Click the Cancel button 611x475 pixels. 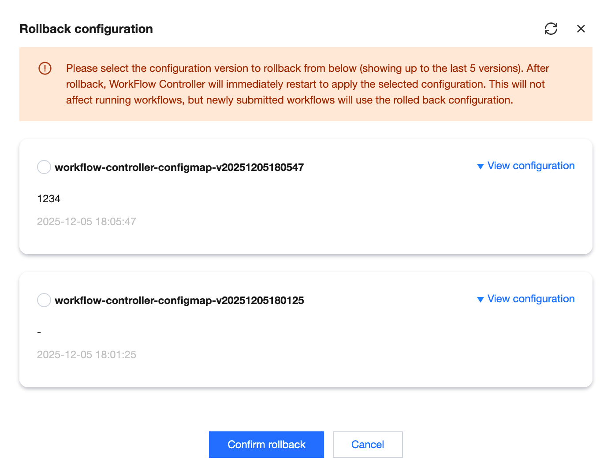(x=367, y=444)
